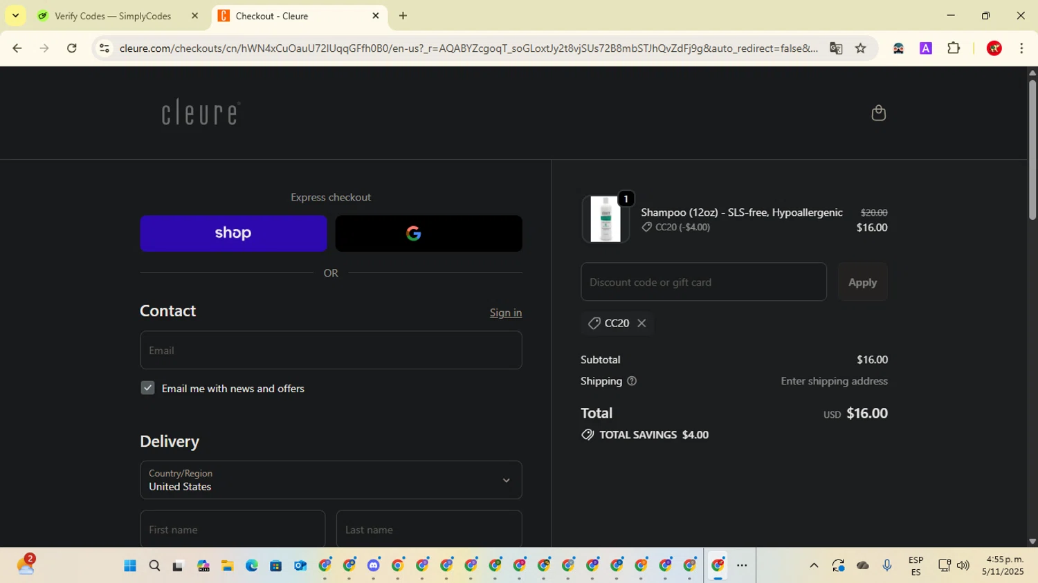Open a new browser tab
Viewport: 1038px width, 583px height.
403,15
